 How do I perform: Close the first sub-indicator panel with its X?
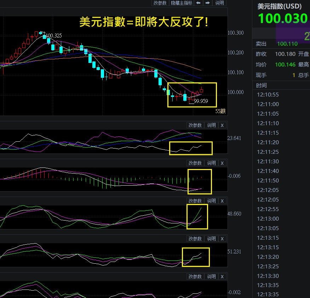coord(222,125)
